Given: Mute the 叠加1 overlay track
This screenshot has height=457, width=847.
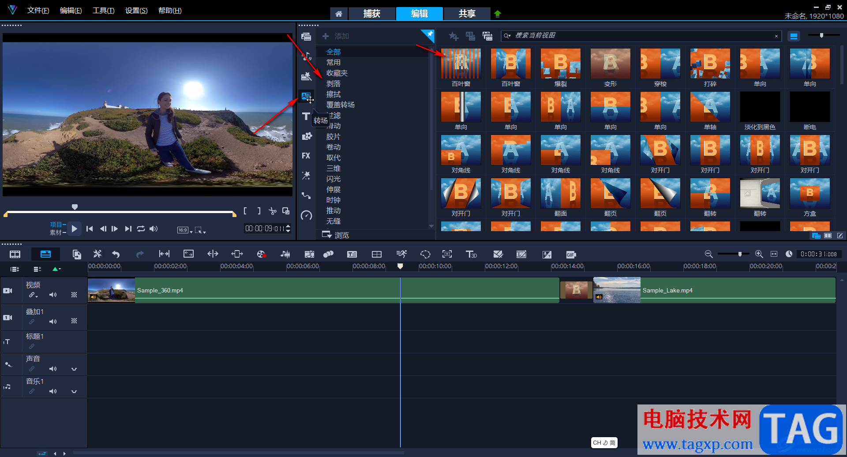Looking at the screenshot, I should [x=53, y=322].
